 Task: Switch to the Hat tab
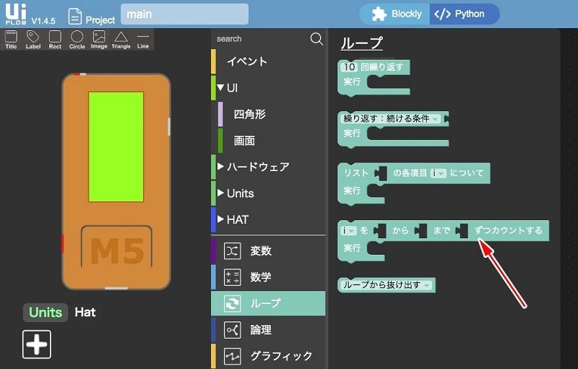85,312
